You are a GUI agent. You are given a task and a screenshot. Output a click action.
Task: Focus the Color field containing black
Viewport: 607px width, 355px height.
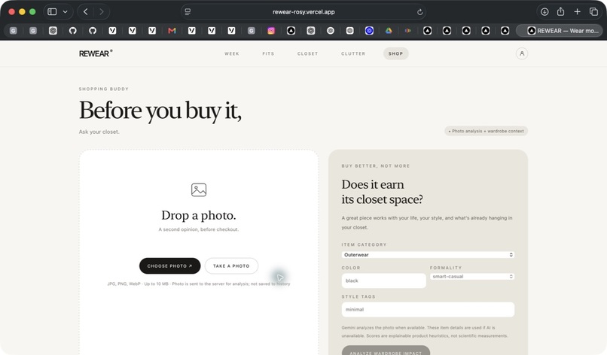383,281
